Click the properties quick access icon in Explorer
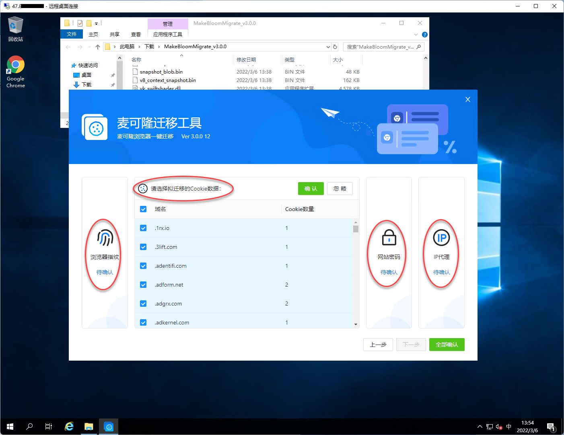The image size is (564, 435). click(x=80, y=23)
